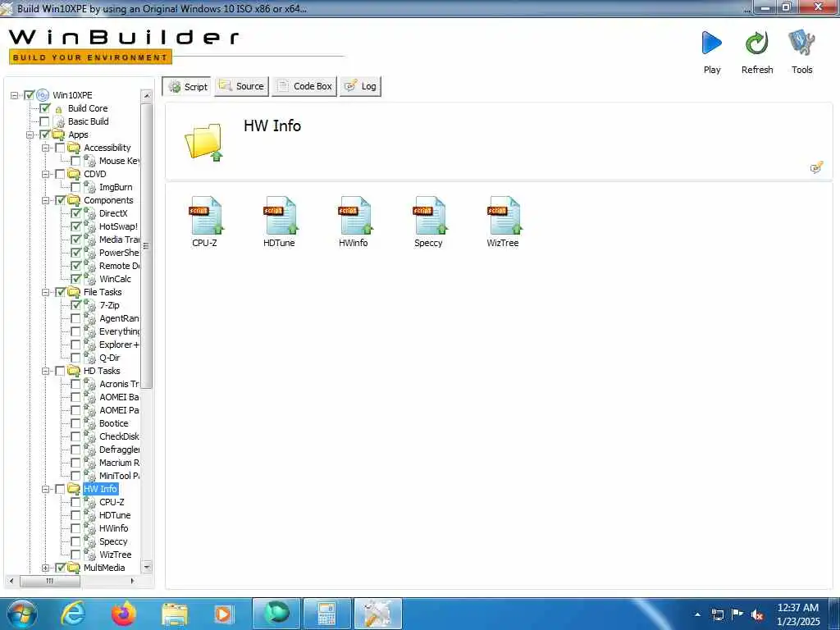
Task: Open the calculator taskbar icon
Action: click(326, 614)
